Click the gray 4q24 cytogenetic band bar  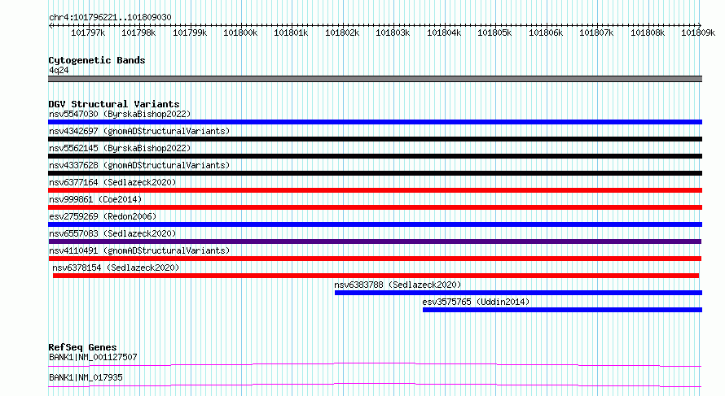(x=375, y=79)
